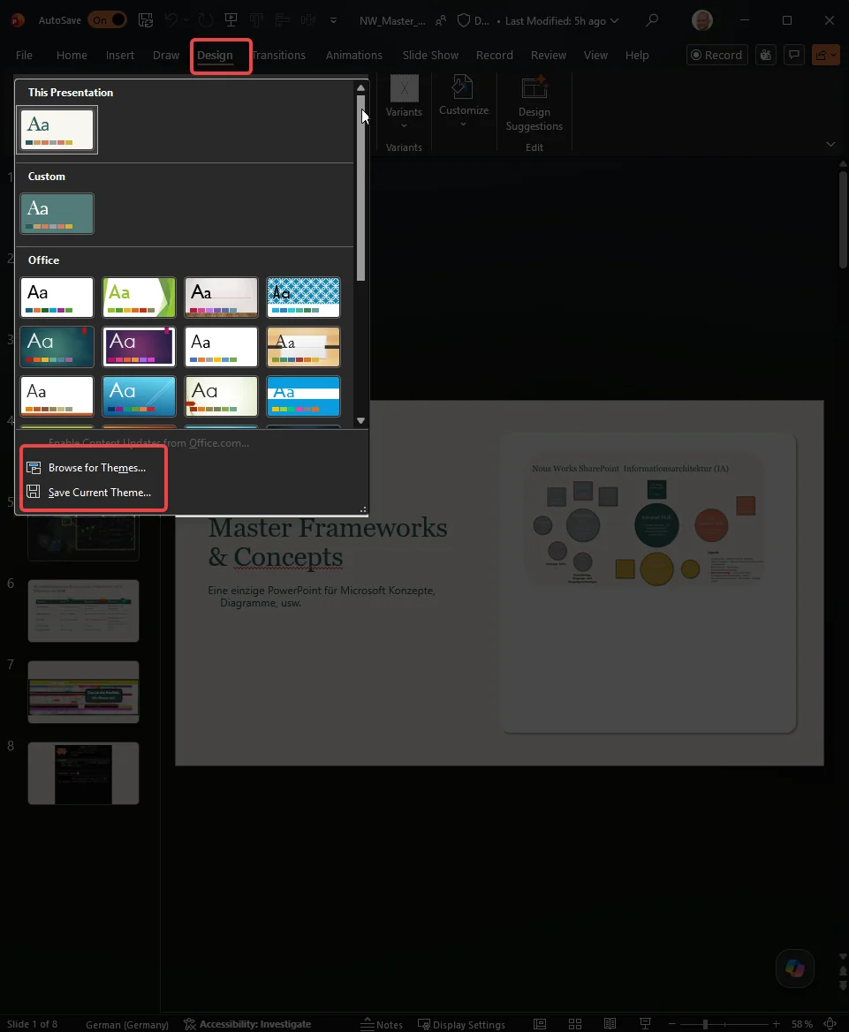This screenshot has width=849, height=1032.
Task: Open Design Suggestions
Action: pos(534,105)
